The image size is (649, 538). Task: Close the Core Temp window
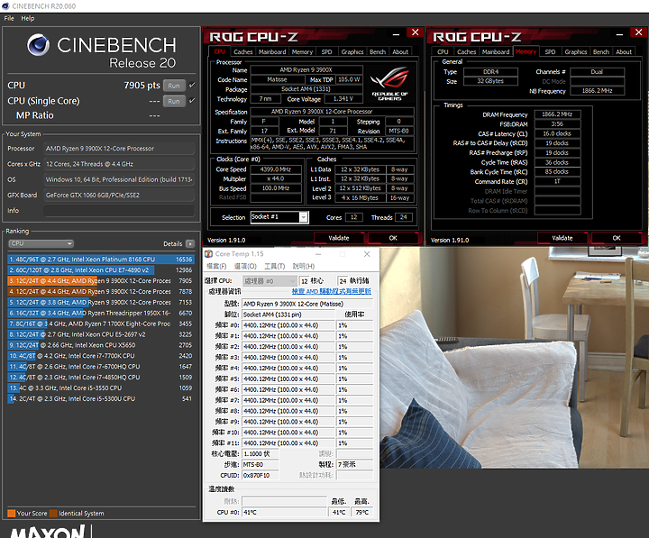pyautogui.click(x=367, y=254)
